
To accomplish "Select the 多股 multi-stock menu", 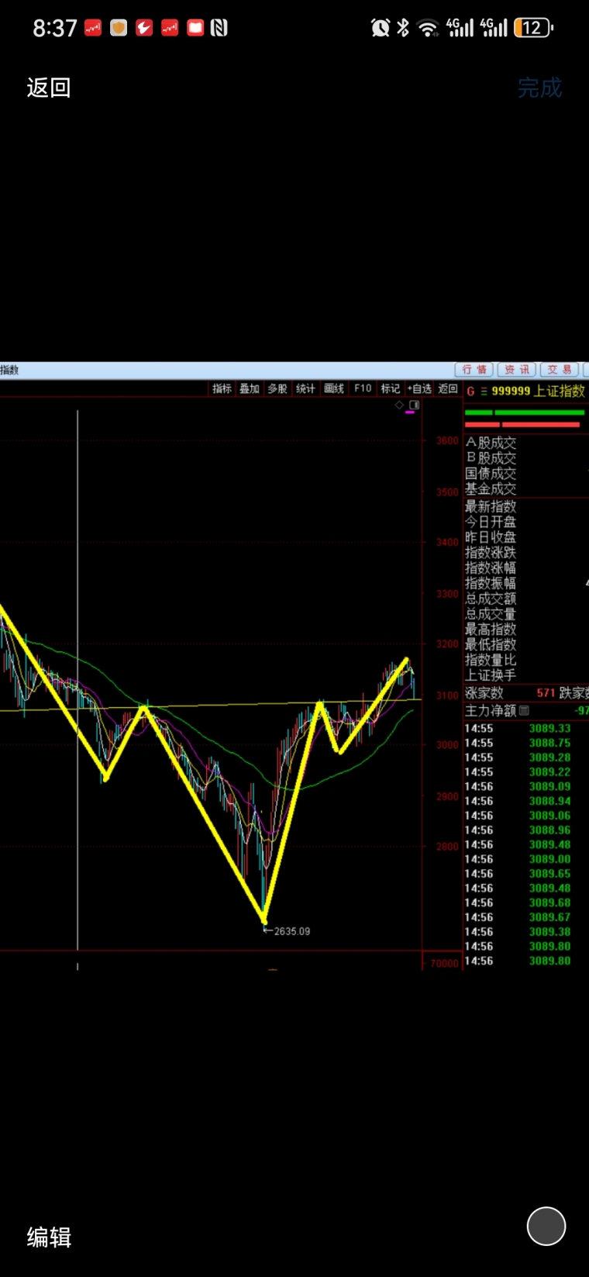I will pos(277,388).
